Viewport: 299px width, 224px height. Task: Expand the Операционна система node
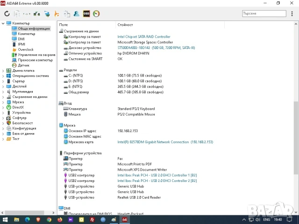(3, 76)
